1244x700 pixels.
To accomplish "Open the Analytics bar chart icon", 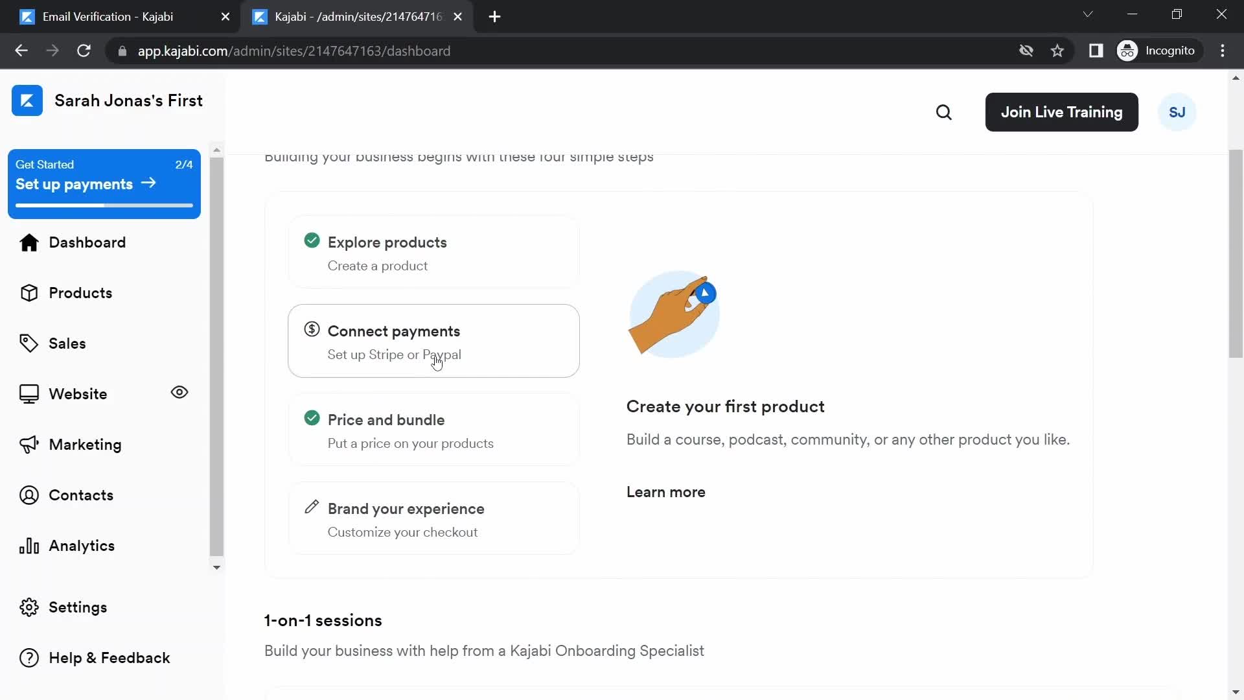I will click(29, 546).
